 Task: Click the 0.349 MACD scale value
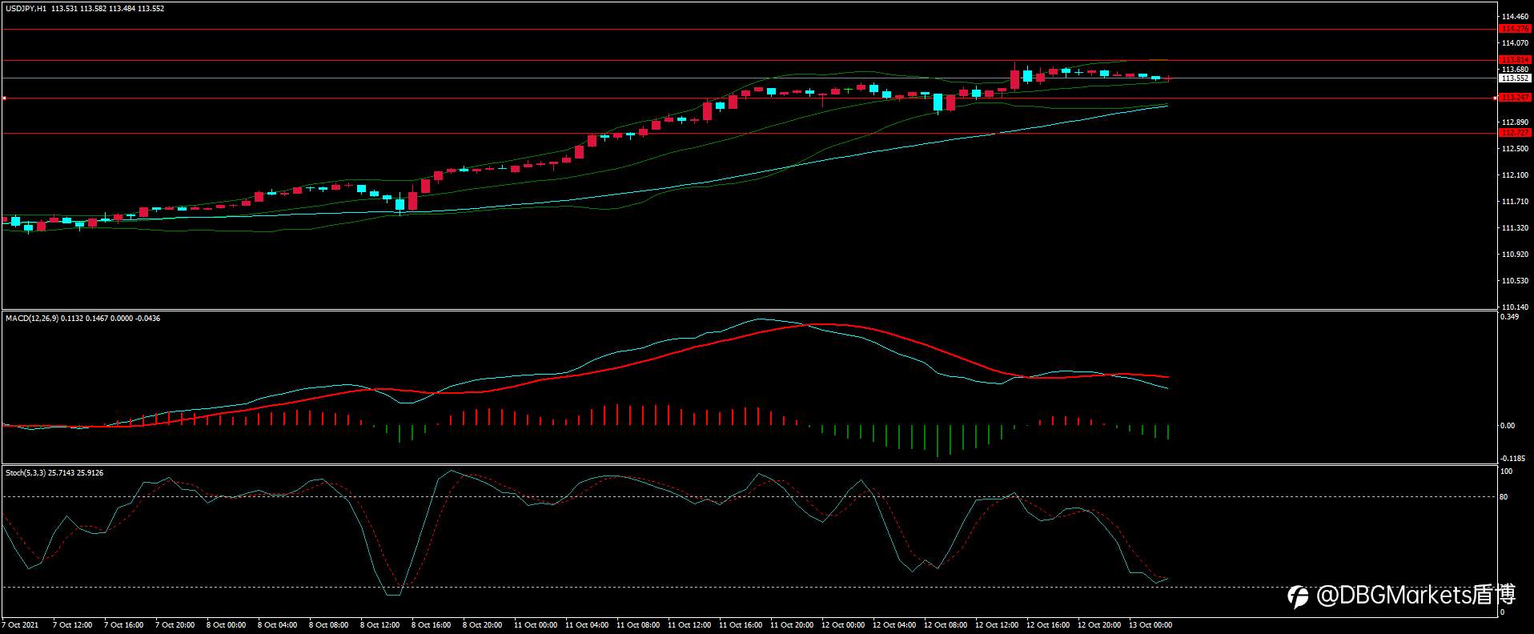[1509, 317]
